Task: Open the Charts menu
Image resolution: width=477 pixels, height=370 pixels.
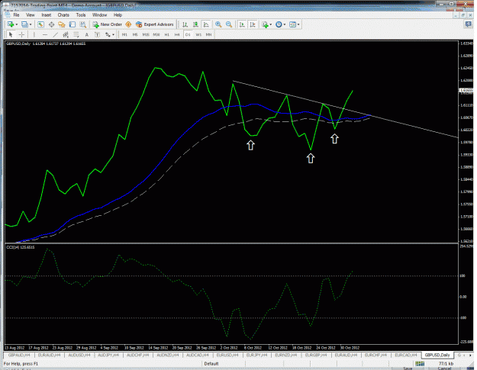Action: (x=63, y=15)
